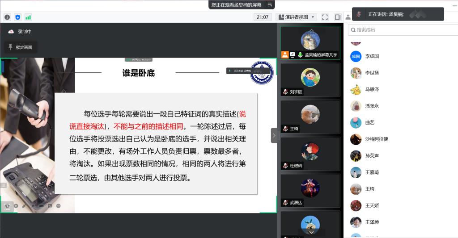
Task: Select 刘宇欣's video thumbnail
Action: (x=310, y=79)
